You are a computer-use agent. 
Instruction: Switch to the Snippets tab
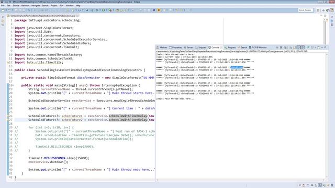click(201, 48)
